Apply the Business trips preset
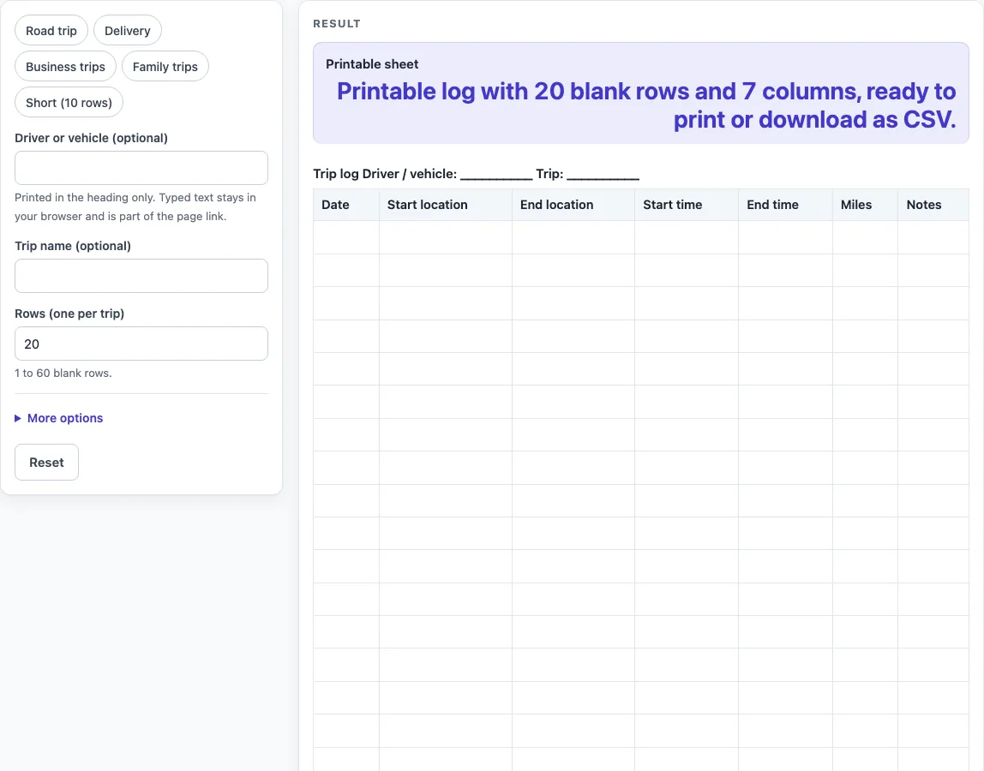Image resolution: width=984 pixels, height=771 pixels. coord(65,67)
